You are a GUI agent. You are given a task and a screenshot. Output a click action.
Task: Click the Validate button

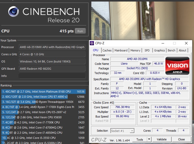pyautogui.click(x=162, y=140)
